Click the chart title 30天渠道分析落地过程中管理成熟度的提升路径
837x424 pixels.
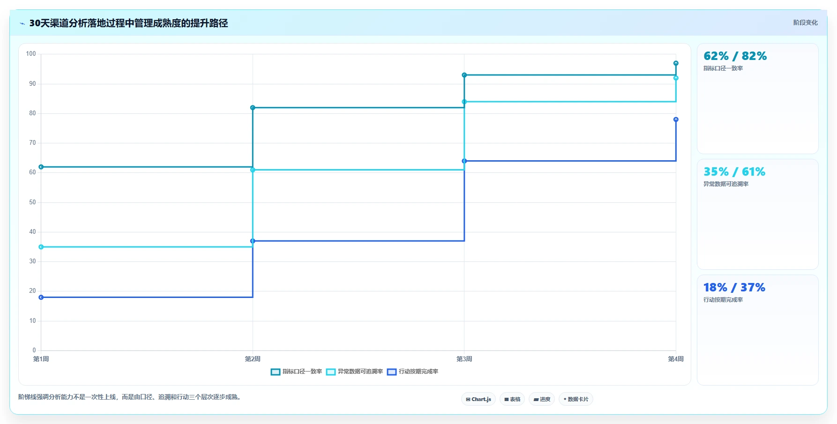[128, 23]
